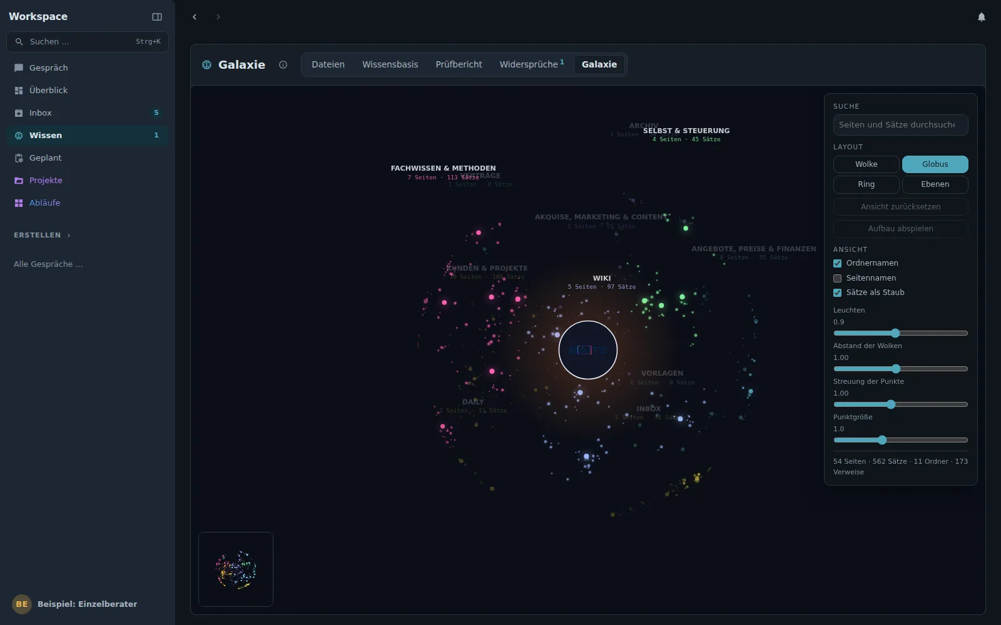Click the Galaxie title globe icon
Screen dimensions: 1001x625
click(206, 64)
